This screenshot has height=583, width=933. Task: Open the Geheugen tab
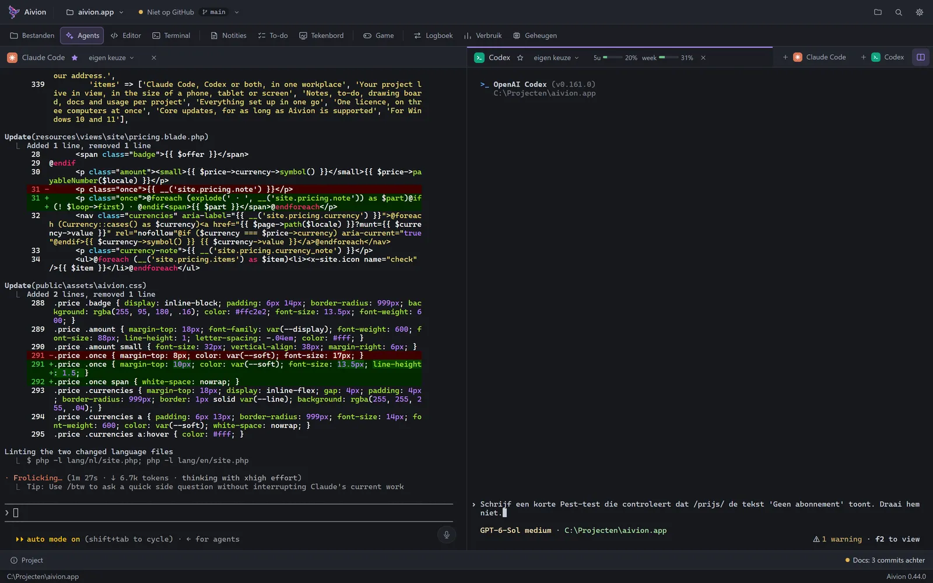[x=535, y=36]
